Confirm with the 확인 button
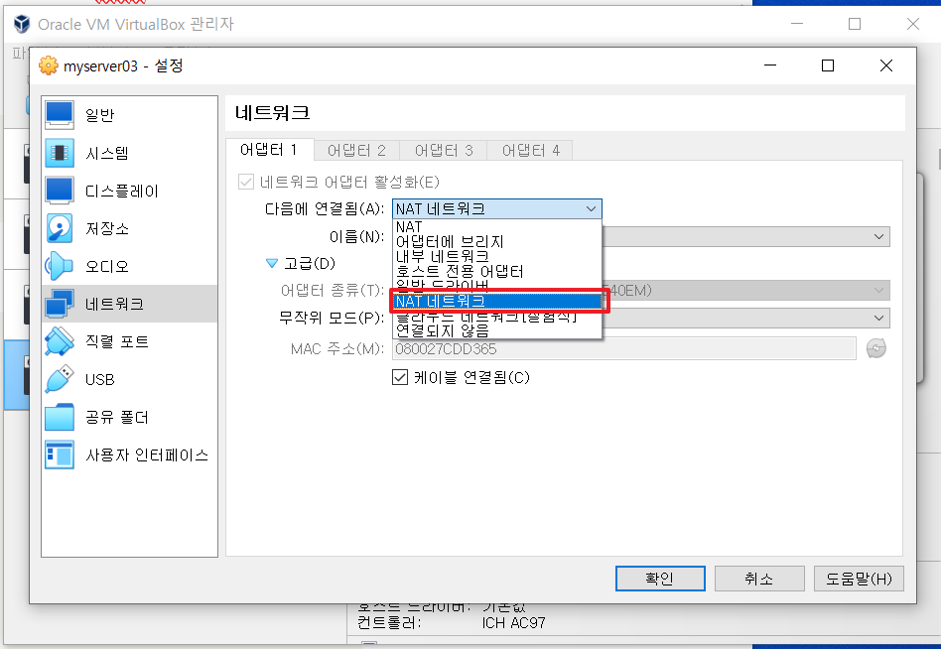 click(x=660, y=579)
